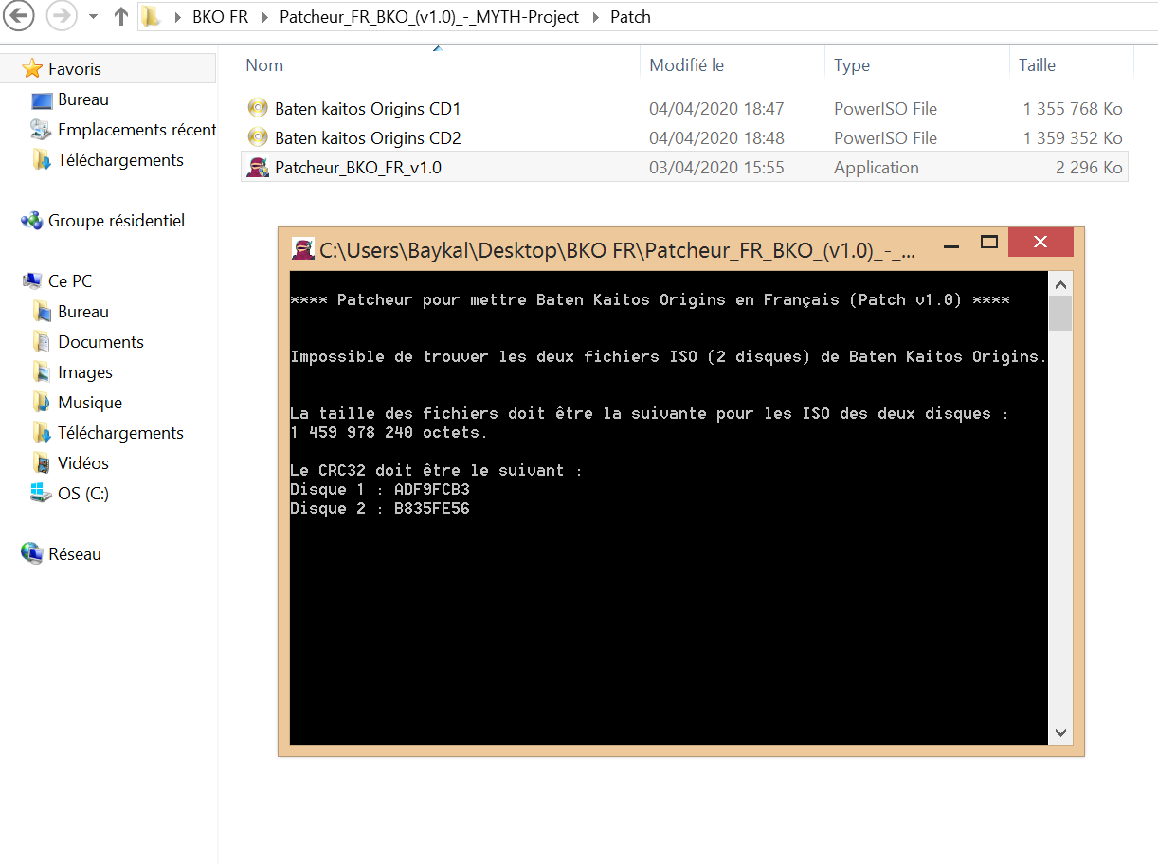Click console scrollbar down arrow
Screen dimensions: 1158x867
tap(1060, 732)
